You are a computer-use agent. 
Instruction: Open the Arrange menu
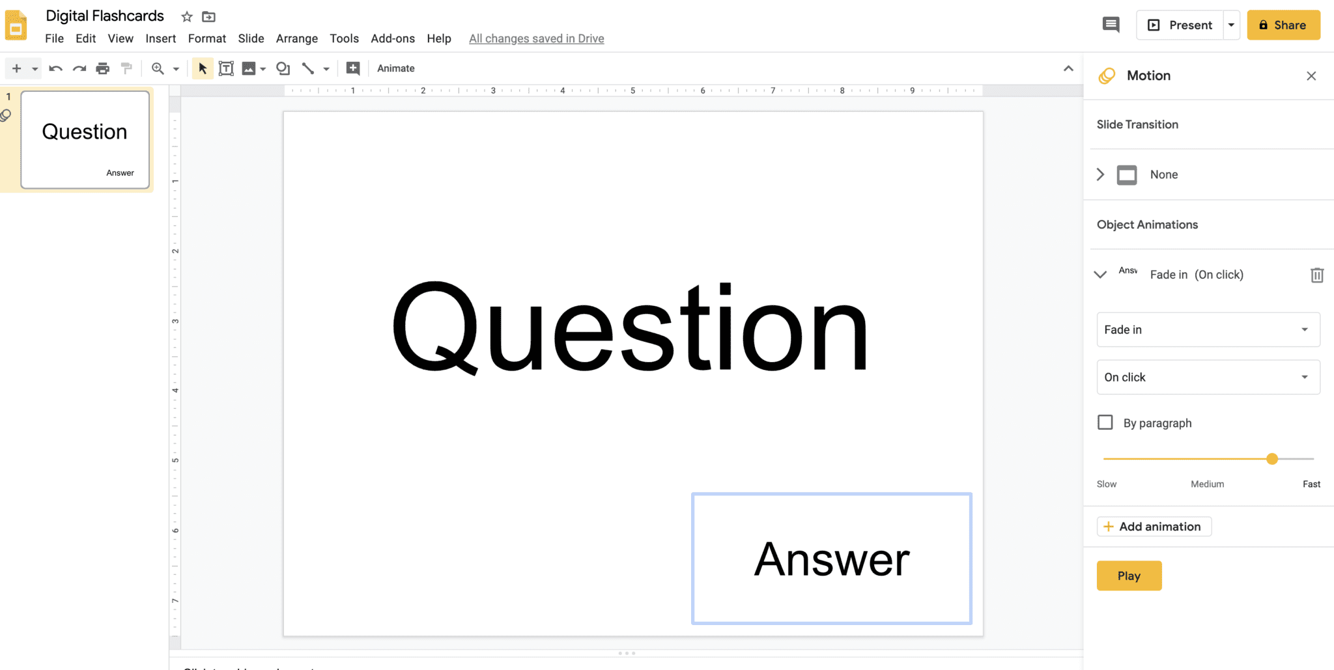(296, 38)
